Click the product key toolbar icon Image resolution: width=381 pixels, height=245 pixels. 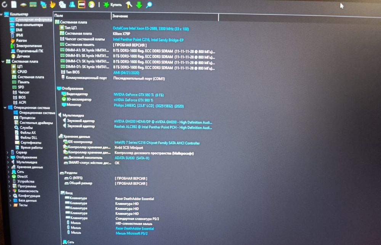[x=129, y=4]
